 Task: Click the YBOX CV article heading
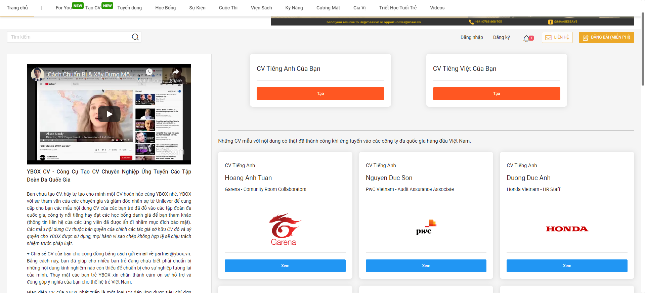(x=109, y=176)
